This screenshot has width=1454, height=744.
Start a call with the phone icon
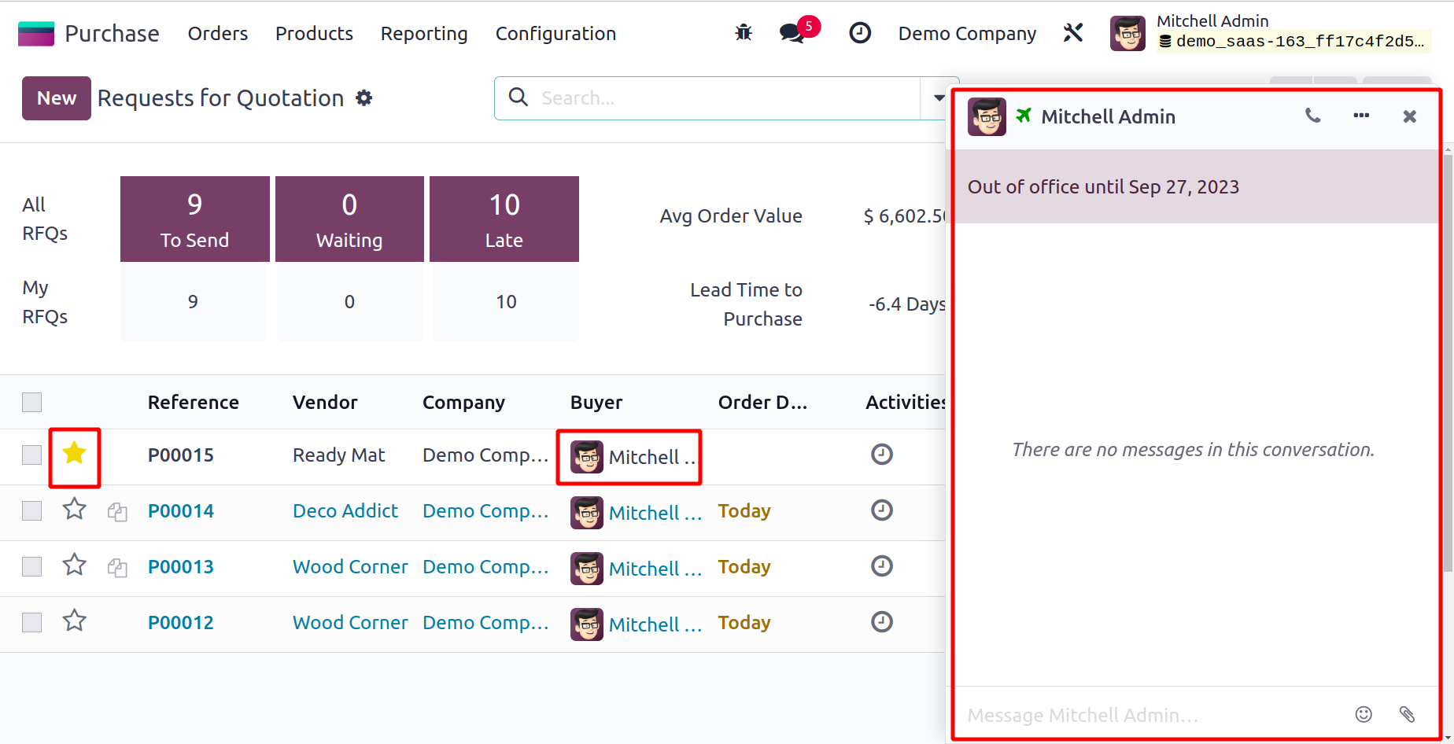[1312, 116]
